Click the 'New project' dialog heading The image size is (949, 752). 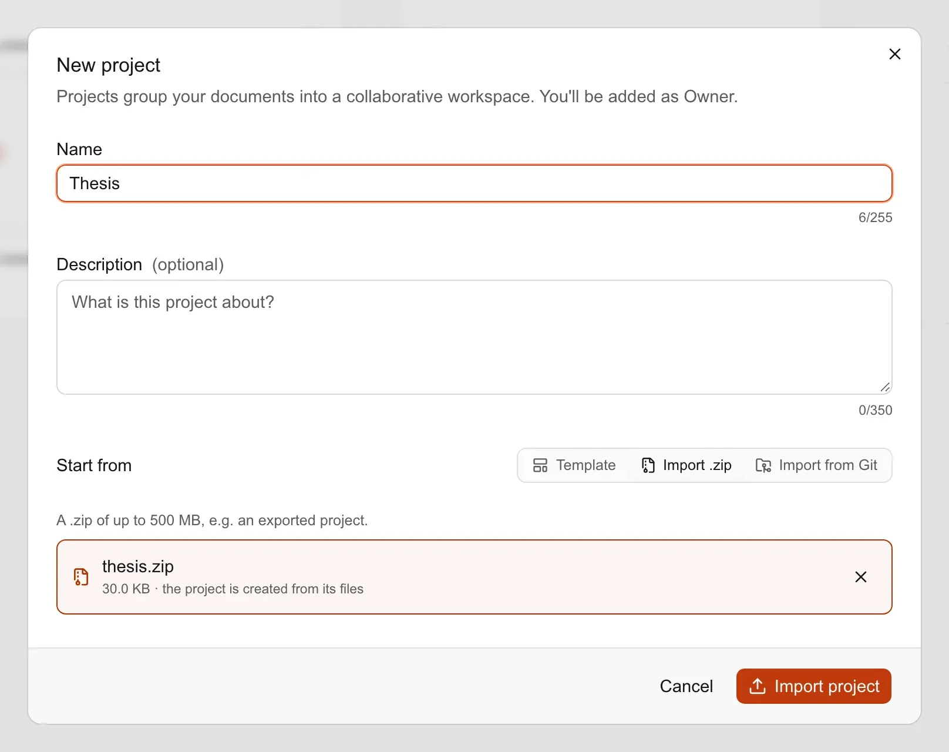click(x=108, y=65)
